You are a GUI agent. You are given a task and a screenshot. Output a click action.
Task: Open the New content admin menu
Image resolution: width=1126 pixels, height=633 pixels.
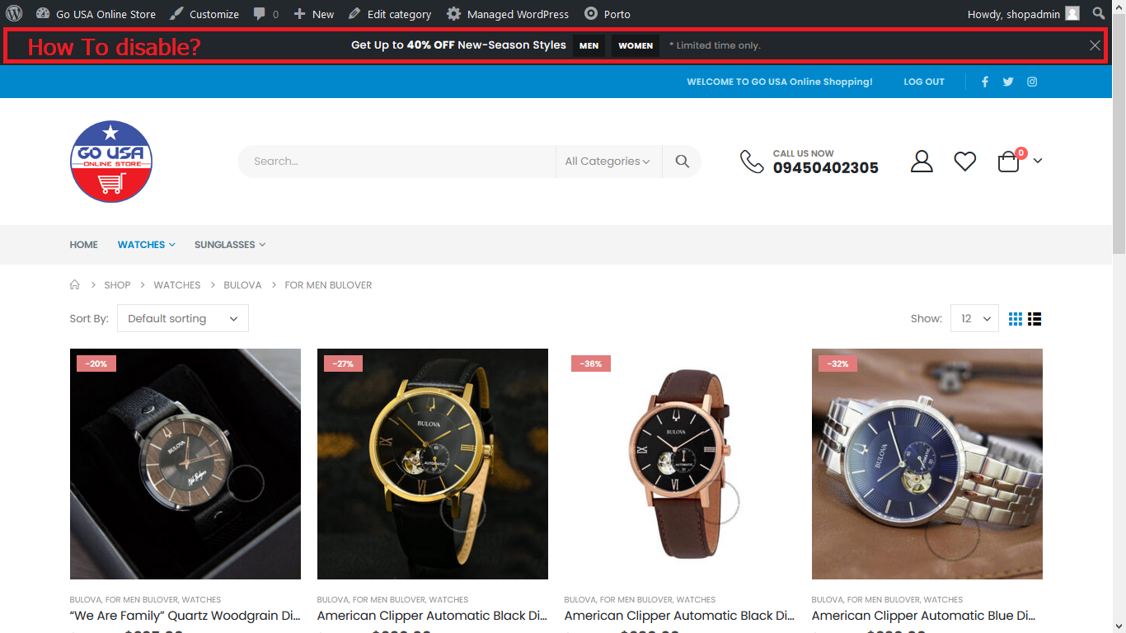pos(314,14)
